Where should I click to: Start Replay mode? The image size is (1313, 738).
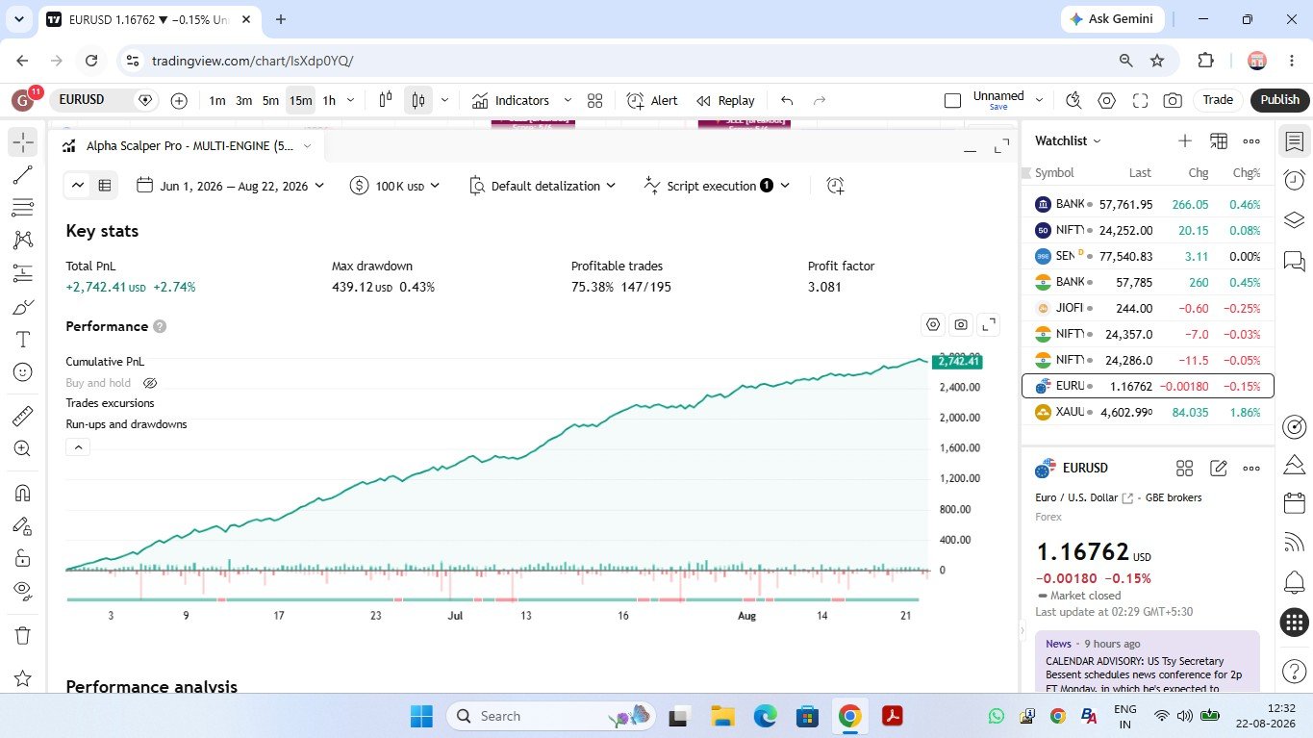click(x=725, y=100)
